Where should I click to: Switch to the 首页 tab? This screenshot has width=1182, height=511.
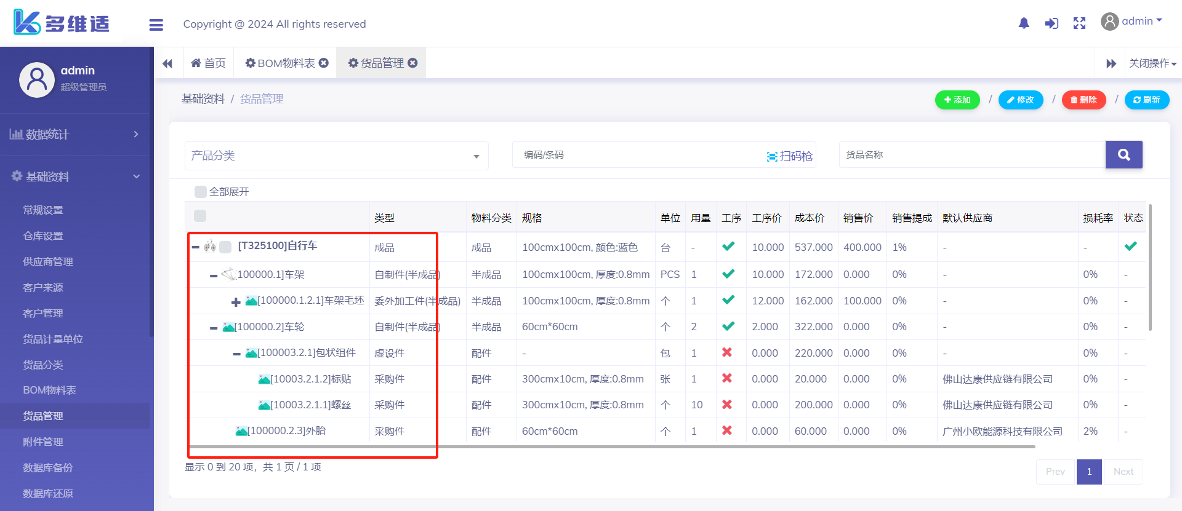click(x=209, y=63)
